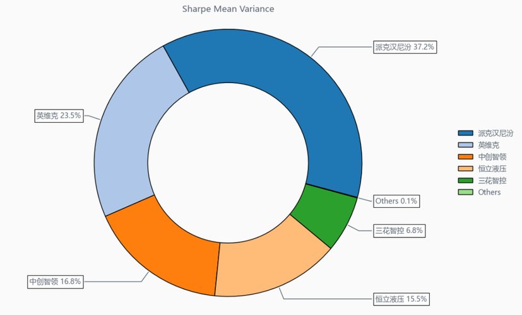522x315 pixels.
Task: Toggle 三花智控 legend text entry
Action: click(x=492, y=180)
